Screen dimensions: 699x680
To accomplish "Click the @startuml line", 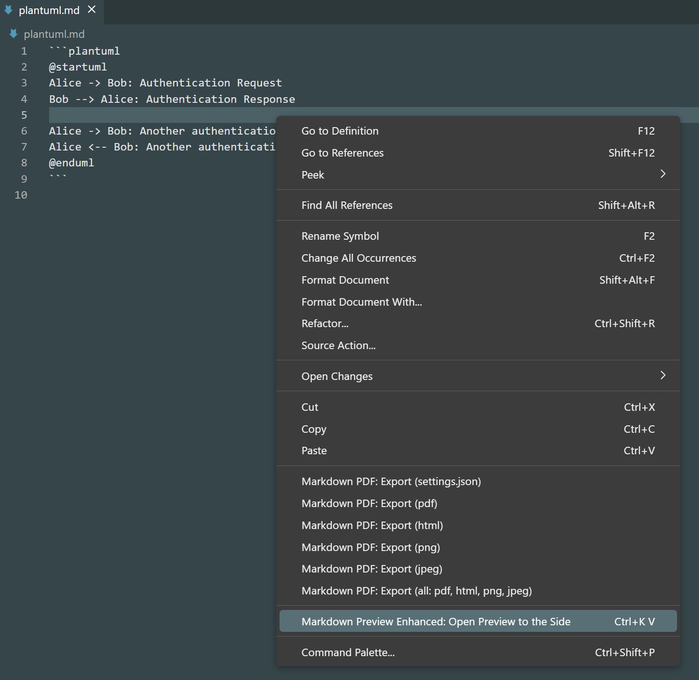I will tap(78, 67).
